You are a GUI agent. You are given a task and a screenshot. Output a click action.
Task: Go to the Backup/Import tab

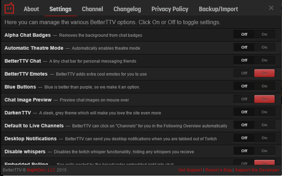(x=218, y=9)
